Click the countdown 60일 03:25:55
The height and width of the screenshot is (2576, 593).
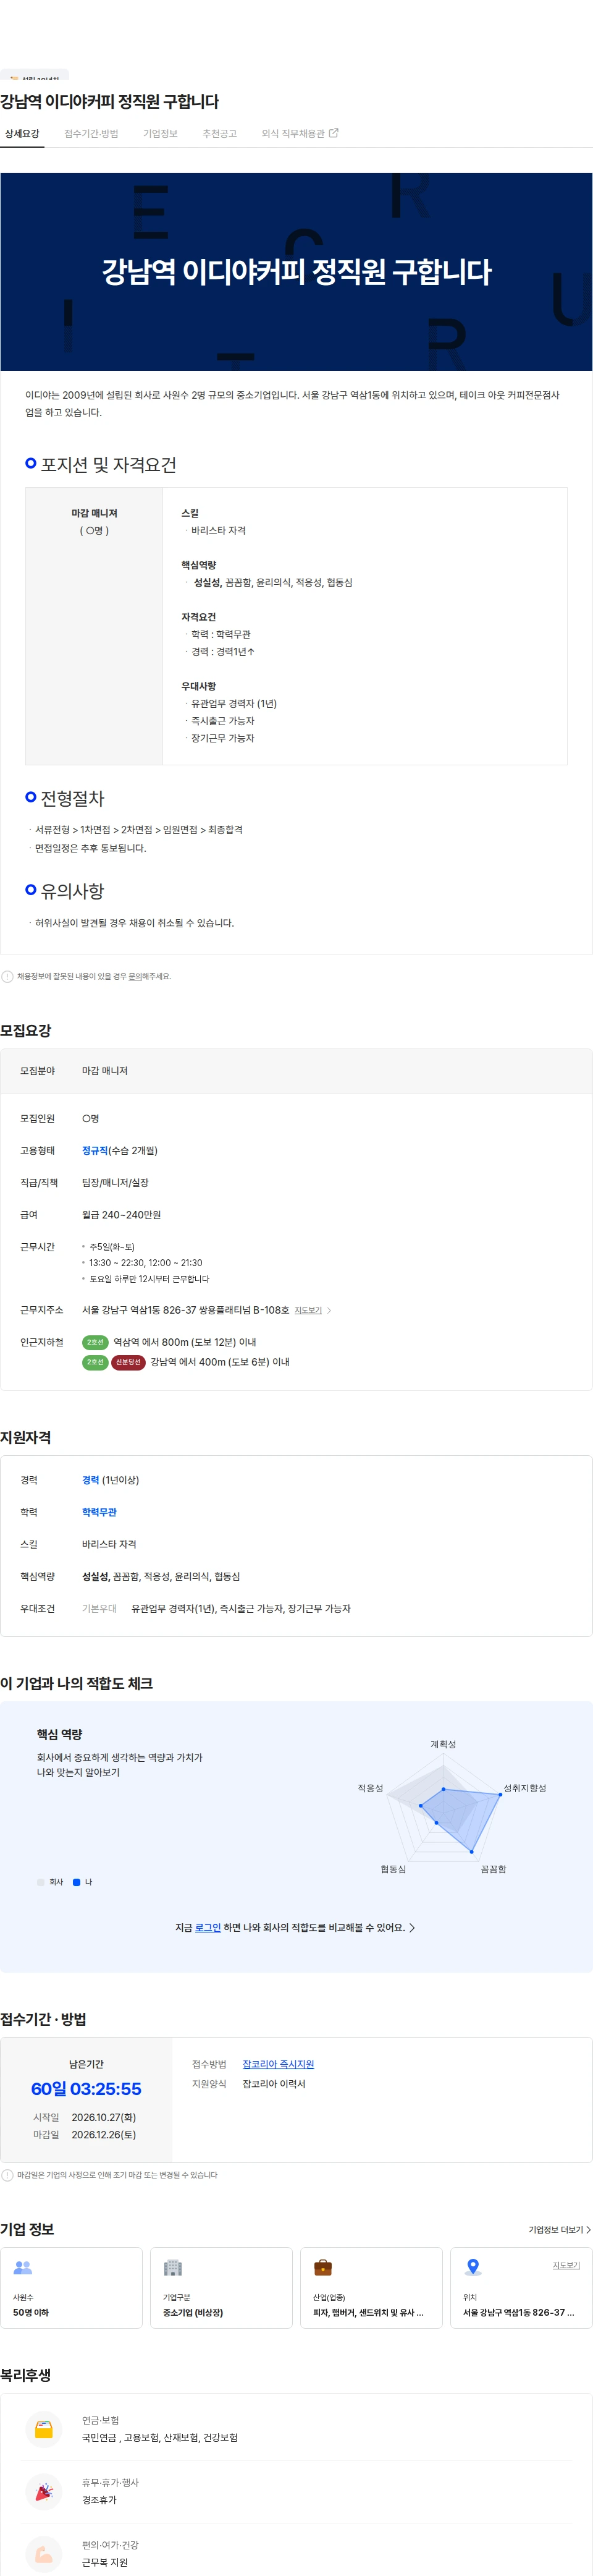coord(86,2089)
